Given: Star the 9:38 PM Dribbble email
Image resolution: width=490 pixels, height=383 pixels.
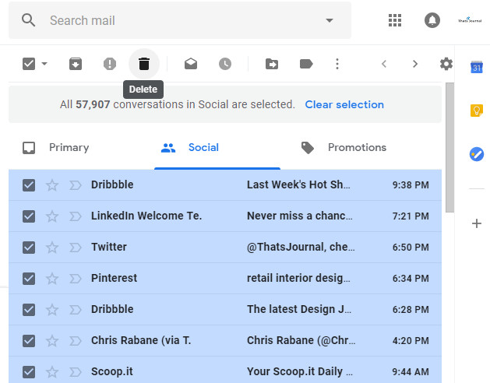Looking at the screenshot, I should click(52, 185).
